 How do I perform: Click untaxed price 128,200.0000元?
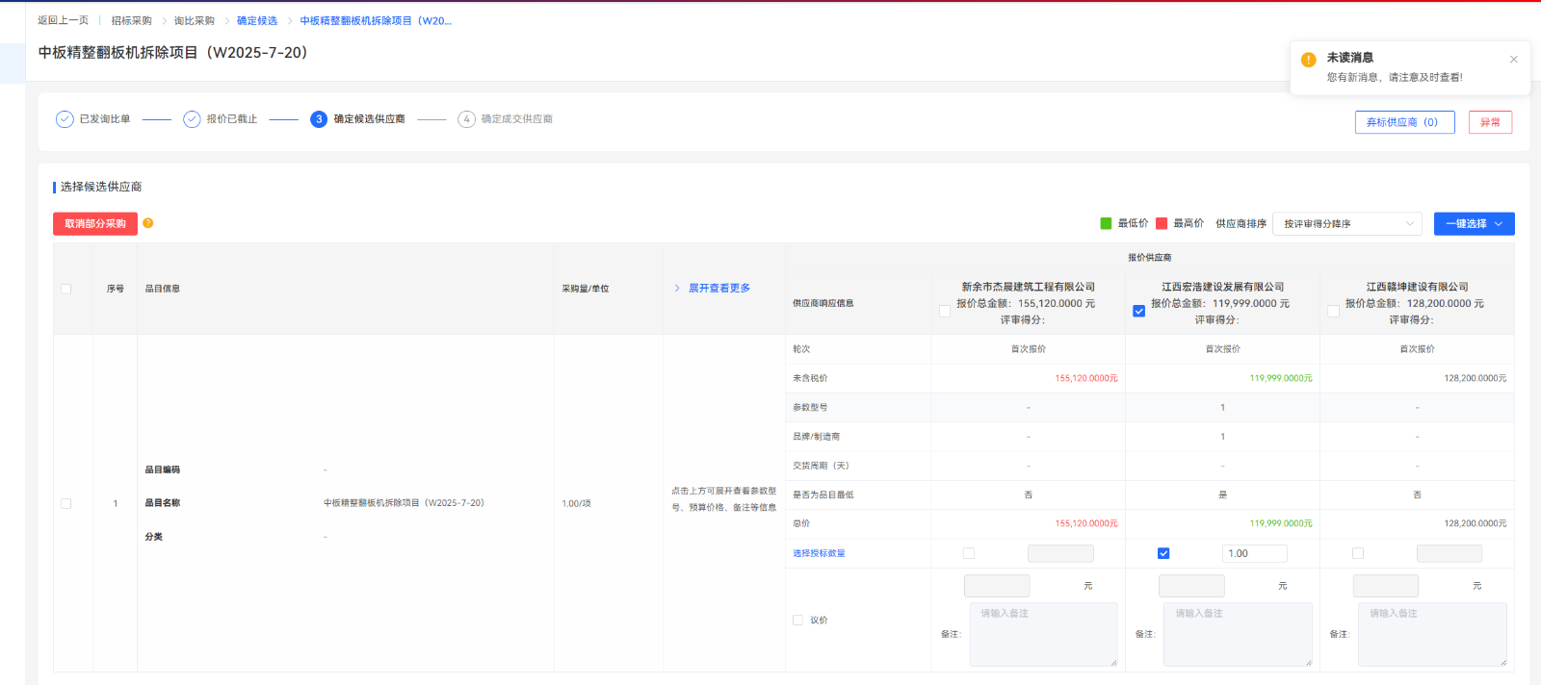1476,378
